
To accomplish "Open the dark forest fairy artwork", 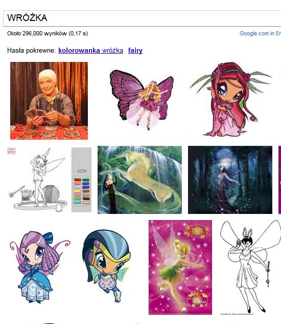I will click(230, 180).
